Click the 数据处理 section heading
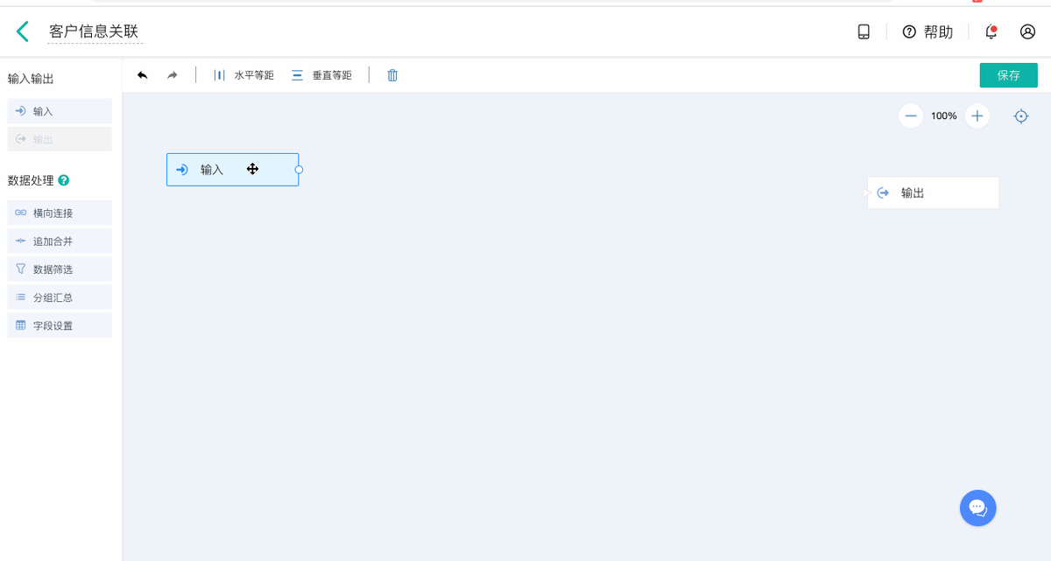 click(31, 180)
